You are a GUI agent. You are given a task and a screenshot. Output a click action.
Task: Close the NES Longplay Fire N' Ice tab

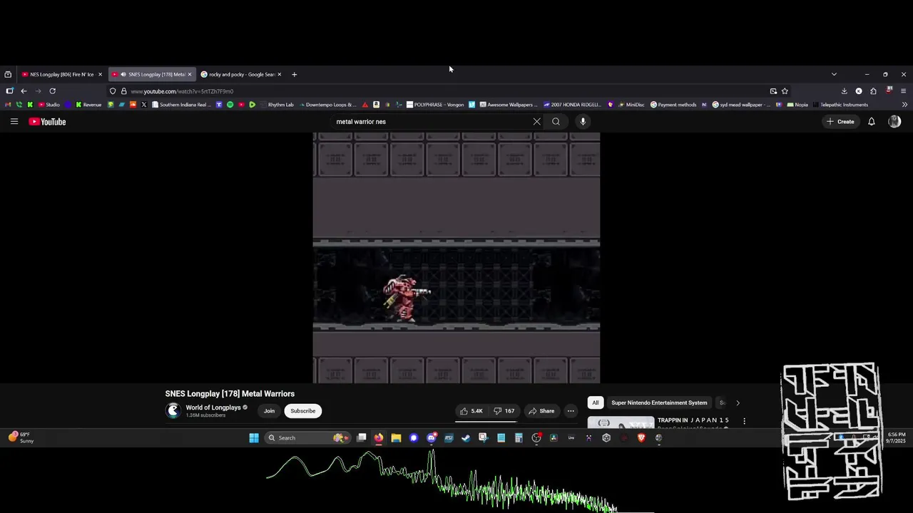coord(100,74)
